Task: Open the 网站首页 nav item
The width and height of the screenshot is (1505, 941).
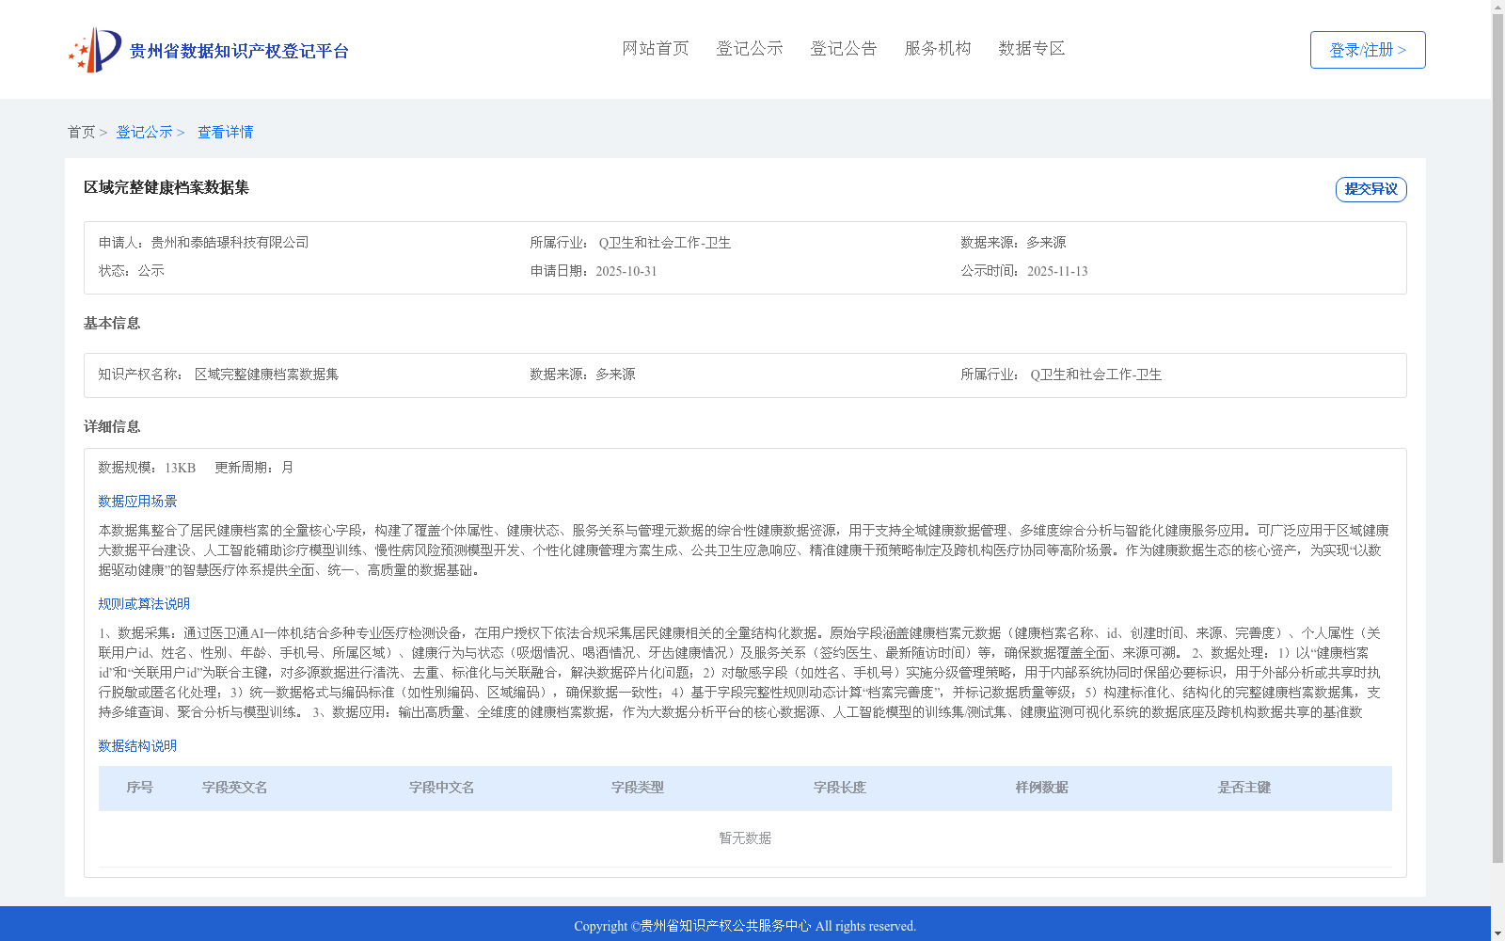Action: [x=656, y=49]
